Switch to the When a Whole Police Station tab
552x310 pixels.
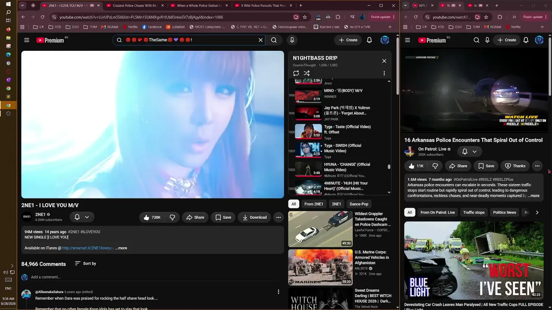(x=199, y=6)
